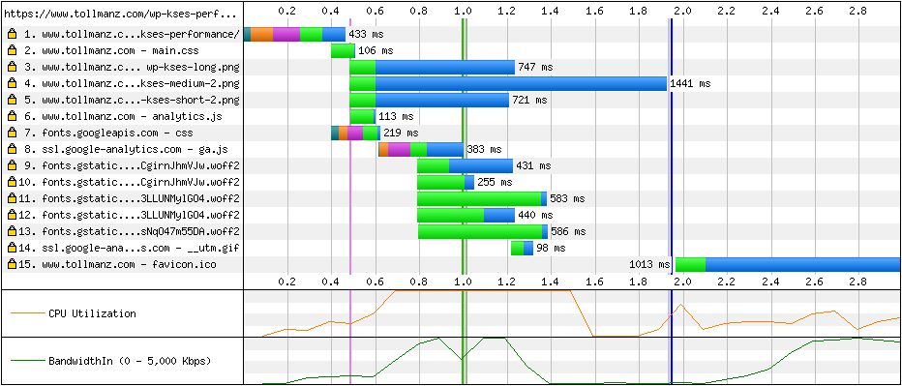Click the 1441 ms download bar
Image resolution: width=902 pixels, height=386 pixels.
pyautogui.click(x=522, y=84)
